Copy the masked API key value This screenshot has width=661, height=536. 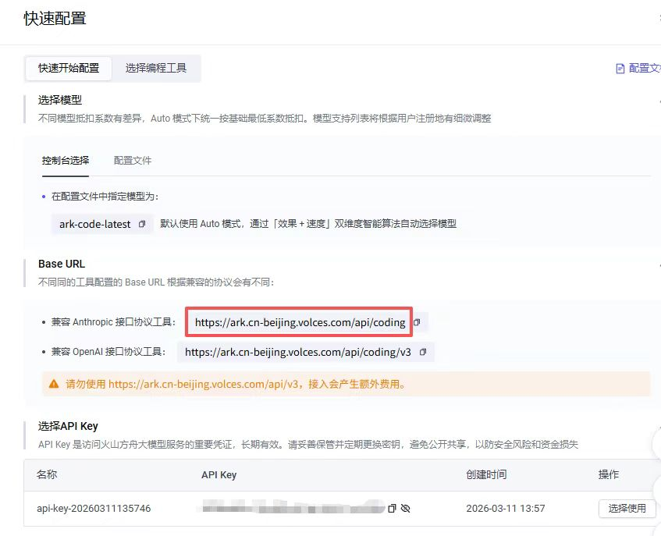[392, 508]
